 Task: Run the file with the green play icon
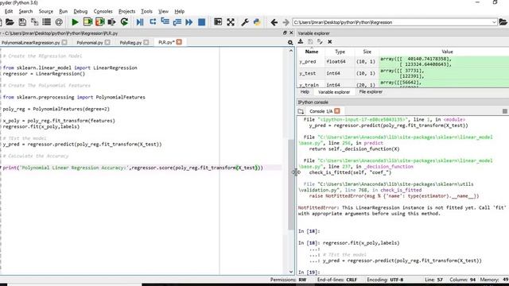point(75,22)
